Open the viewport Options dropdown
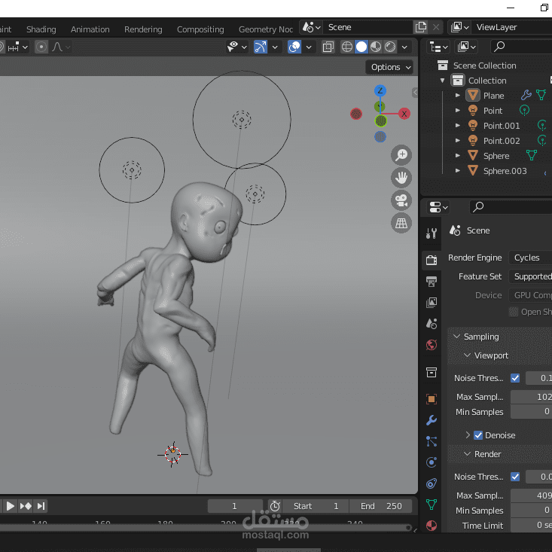Viewport: 552px width, 552px height. pyautogui.click(x=391, y=67)
